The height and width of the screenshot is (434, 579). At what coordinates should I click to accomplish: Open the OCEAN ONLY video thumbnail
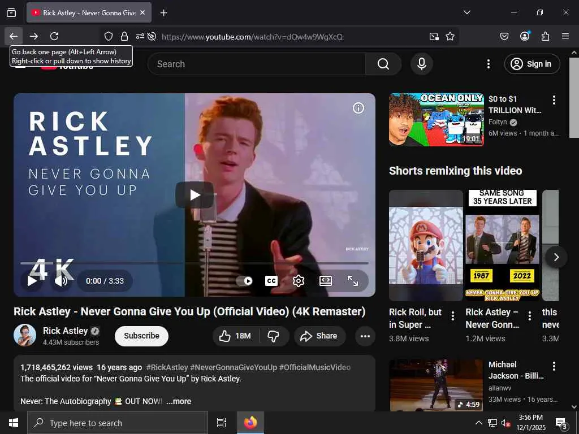click(436, 120)
